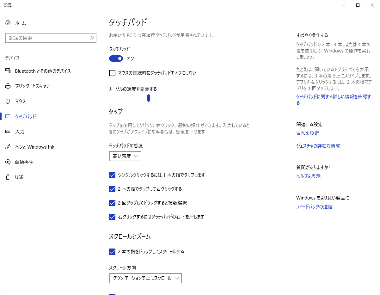Click the Home gear icon

click(8, 23)
